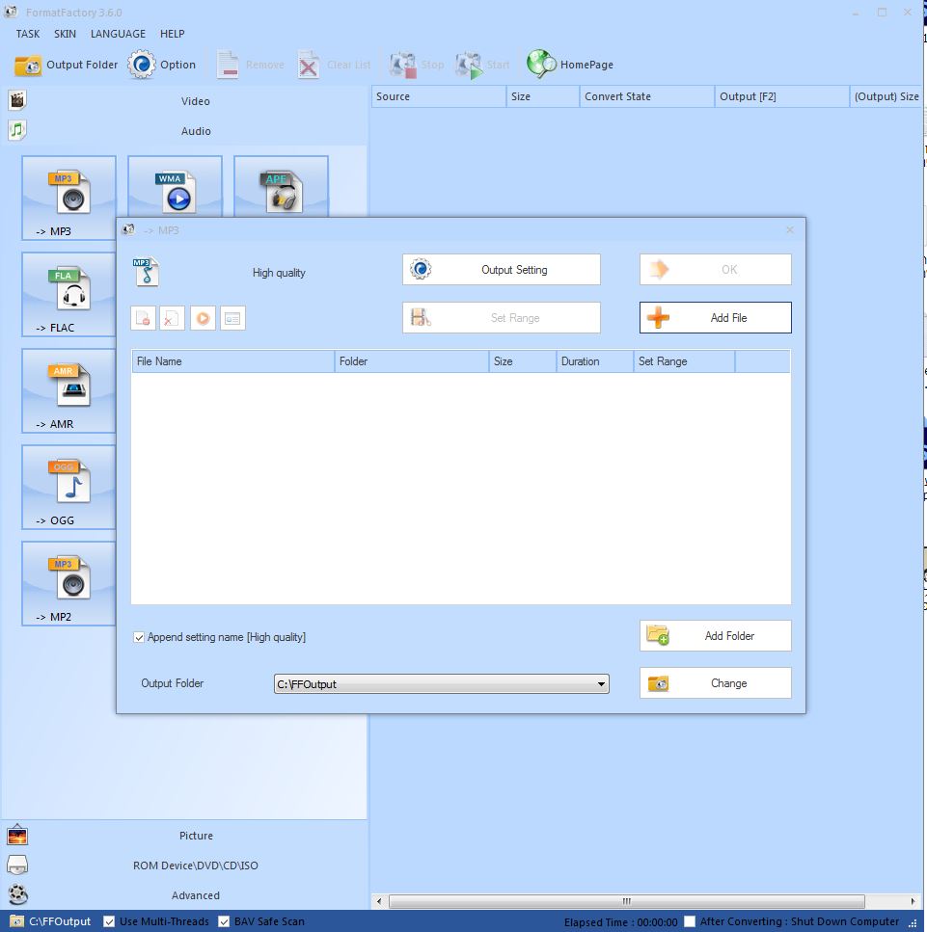
Task: Open the HELP menu
Action: (x=172, y=34)
